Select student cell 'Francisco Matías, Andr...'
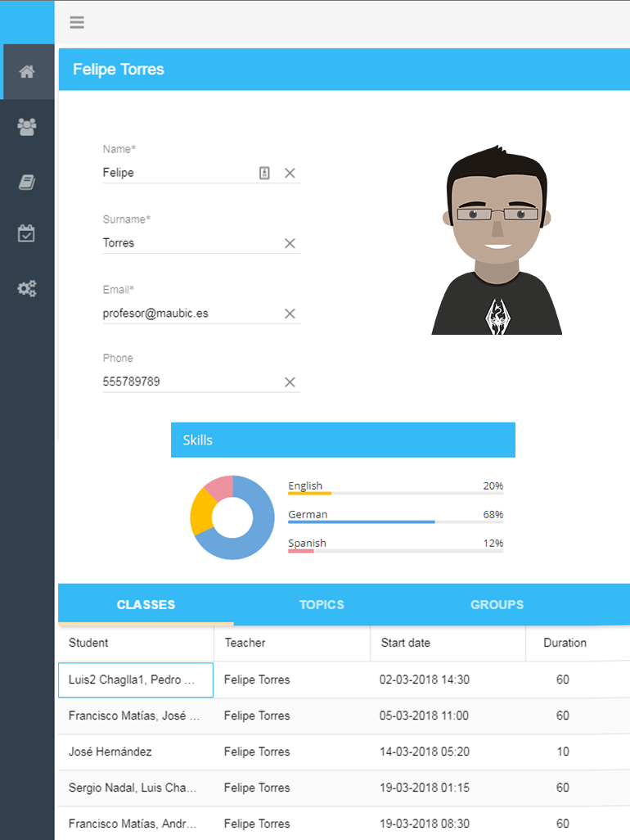This screenshot has height=840, width=630. point(136,824)
